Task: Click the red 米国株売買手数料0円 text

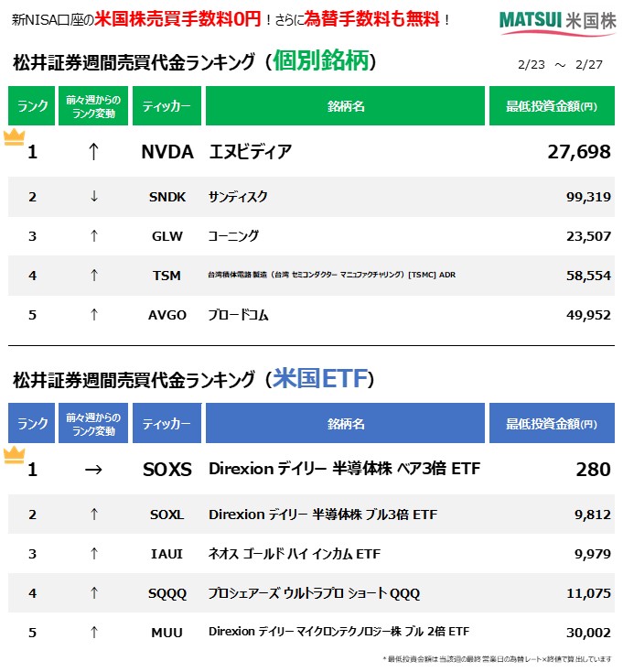Action: tap(177, 19)
